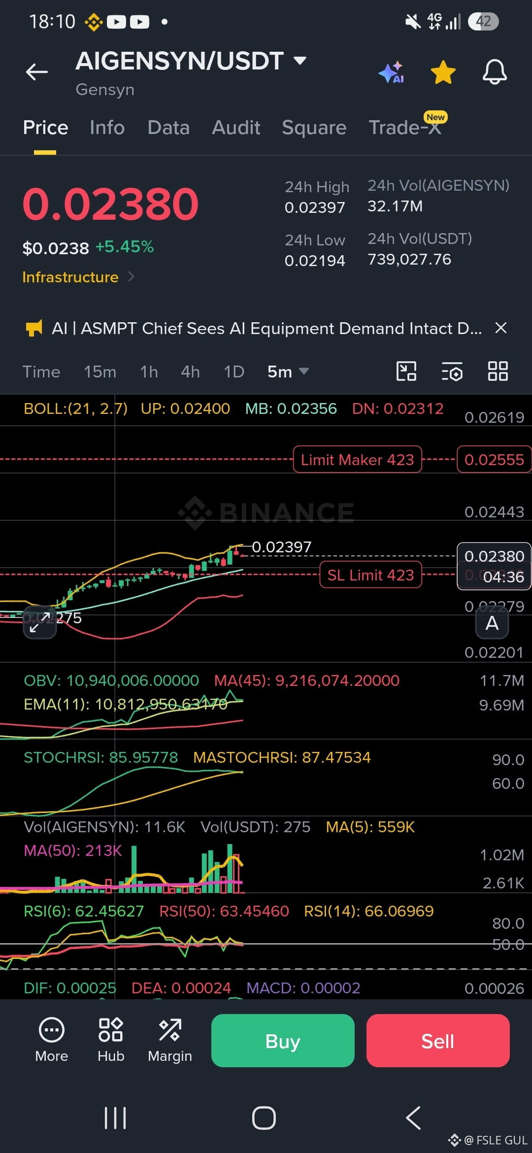Click the +5.45% change percentage

125,246
